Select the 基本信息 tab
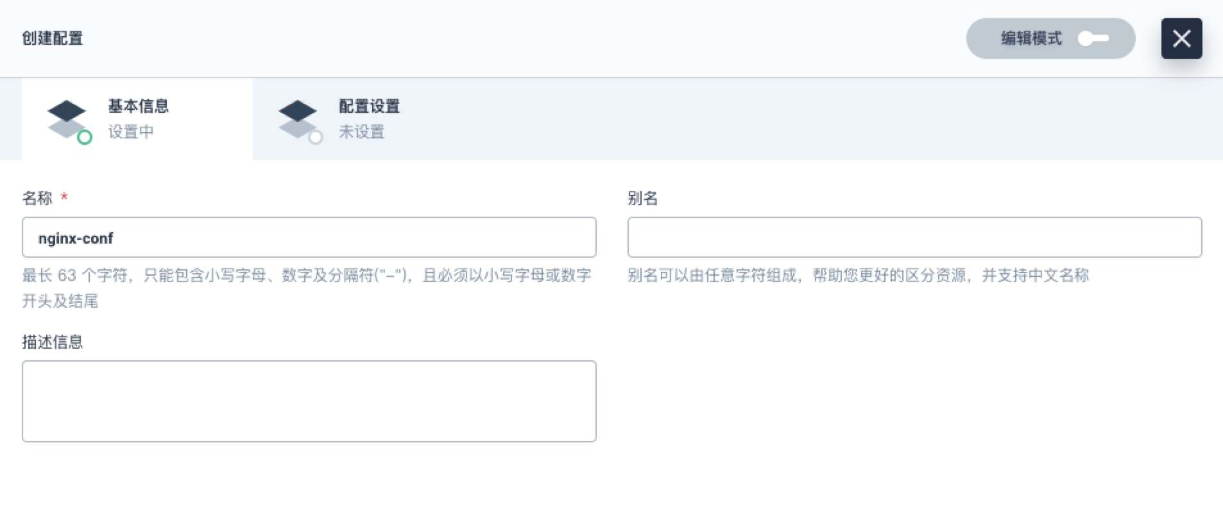 [137, 119]
